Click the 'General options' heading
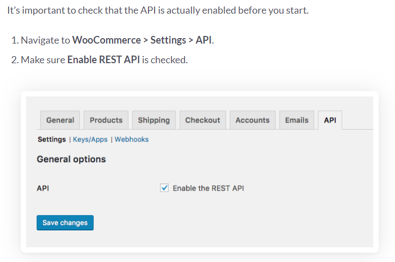 pyautogui.click(x=71, y=160)
